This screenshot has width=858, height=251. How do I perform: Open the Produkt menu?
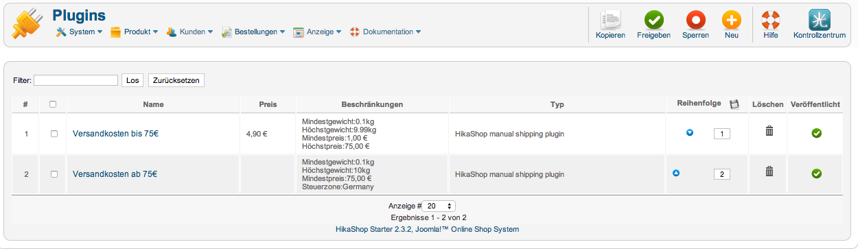point(135,32)
